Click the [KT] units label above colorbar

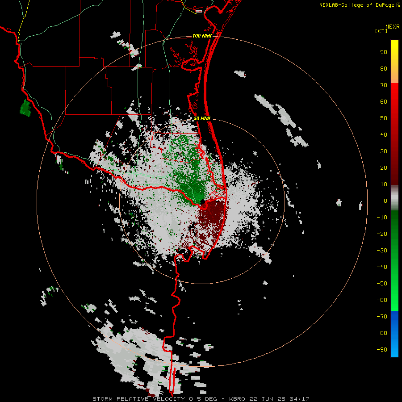[381, 31]
